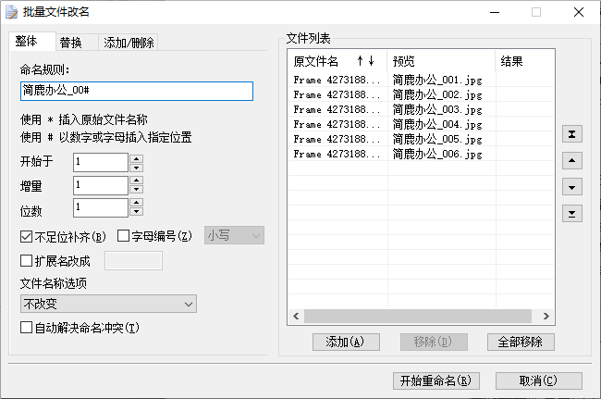Click the 全部移除 button
This screenshot has width=601, height=399.
tap(521, 342)
